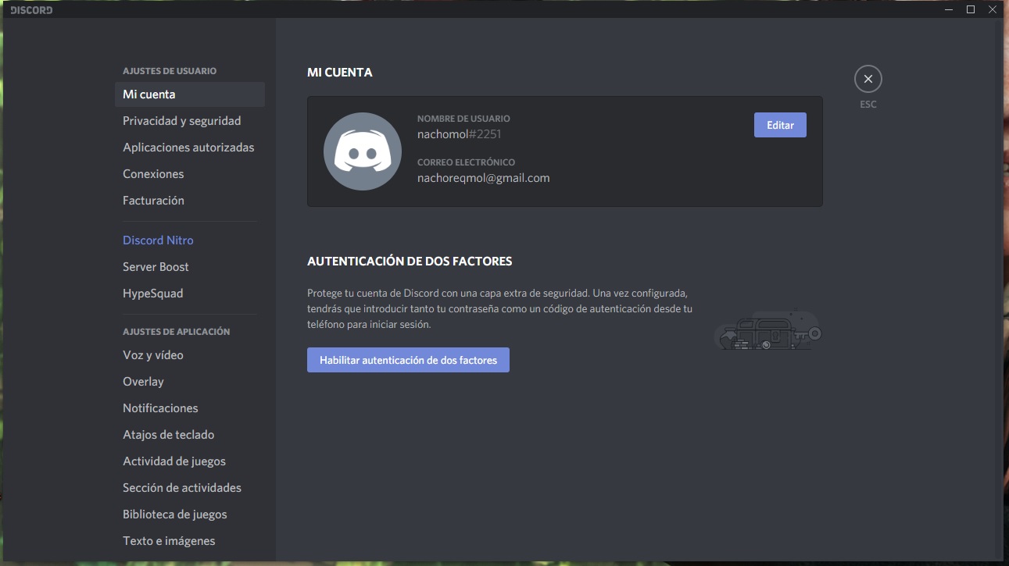Click the circular ESC close settings icon
The image size is (1009, 566).
click(x=868, y=79)
